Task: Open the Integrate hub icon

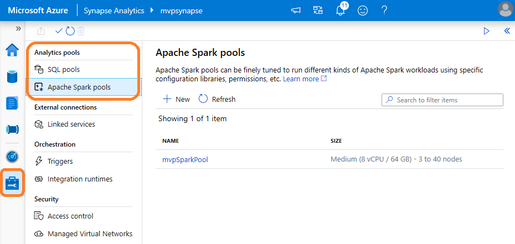Action: 12,129
